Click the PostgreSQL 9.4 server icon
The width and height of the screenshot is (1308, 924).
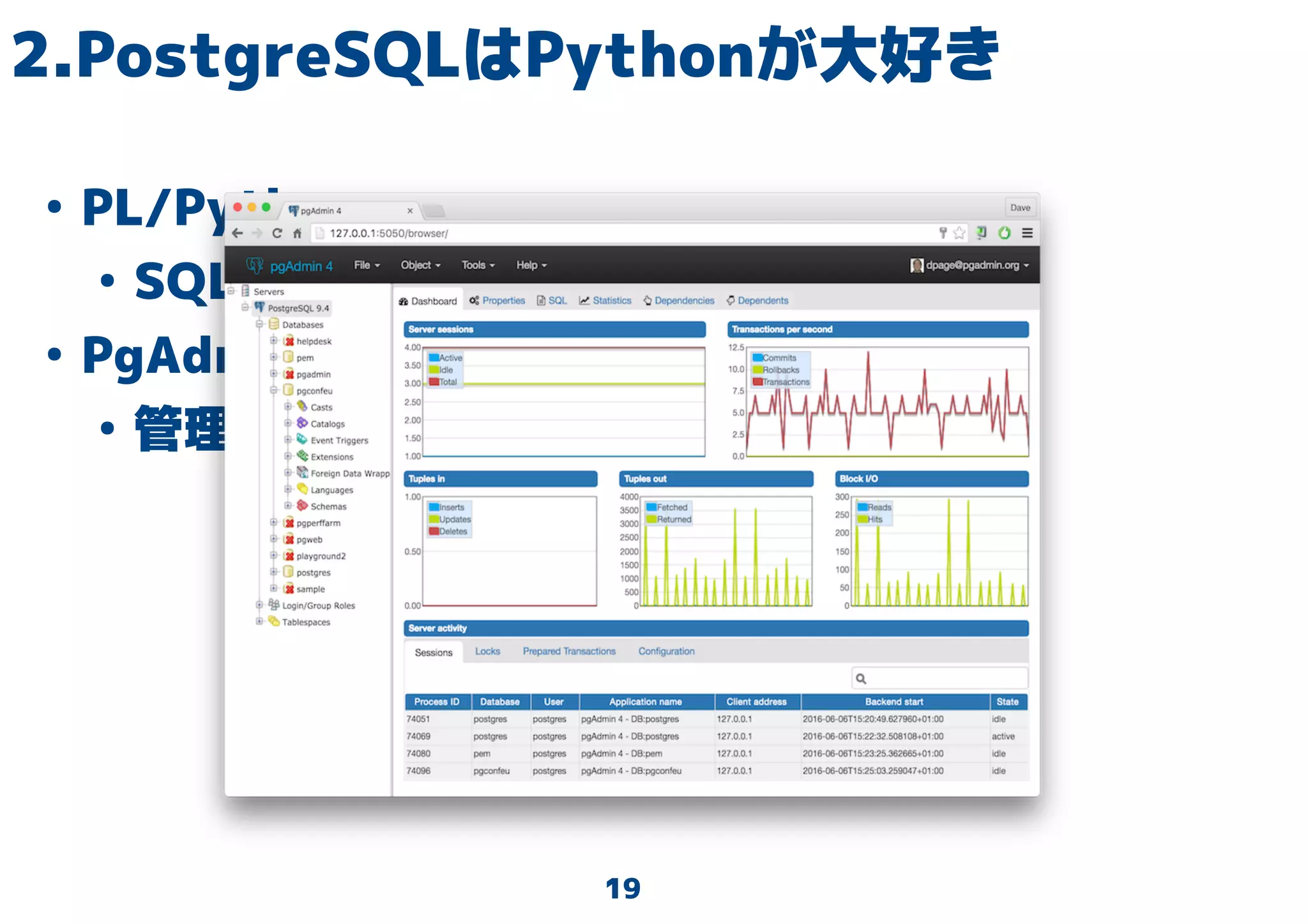259,308
